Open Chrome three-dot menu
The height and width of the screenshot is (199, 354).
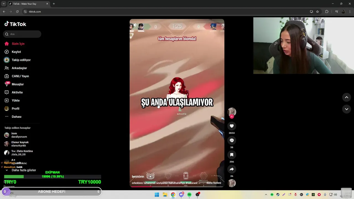click(x=350, y=12)
